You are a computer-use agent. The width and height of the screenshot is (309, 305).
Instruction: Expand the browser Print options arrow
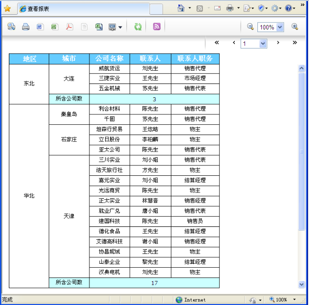click(x=238, y=8)
